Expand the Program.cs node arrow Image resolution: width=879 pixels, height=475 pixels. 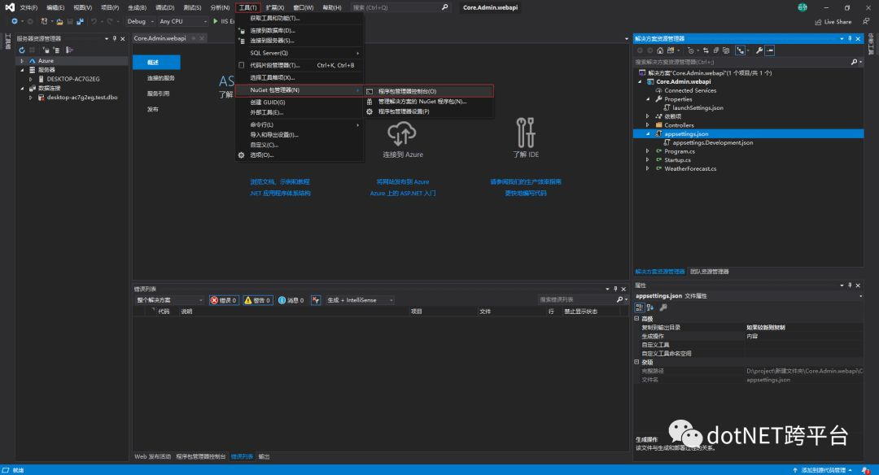[648, 151]
